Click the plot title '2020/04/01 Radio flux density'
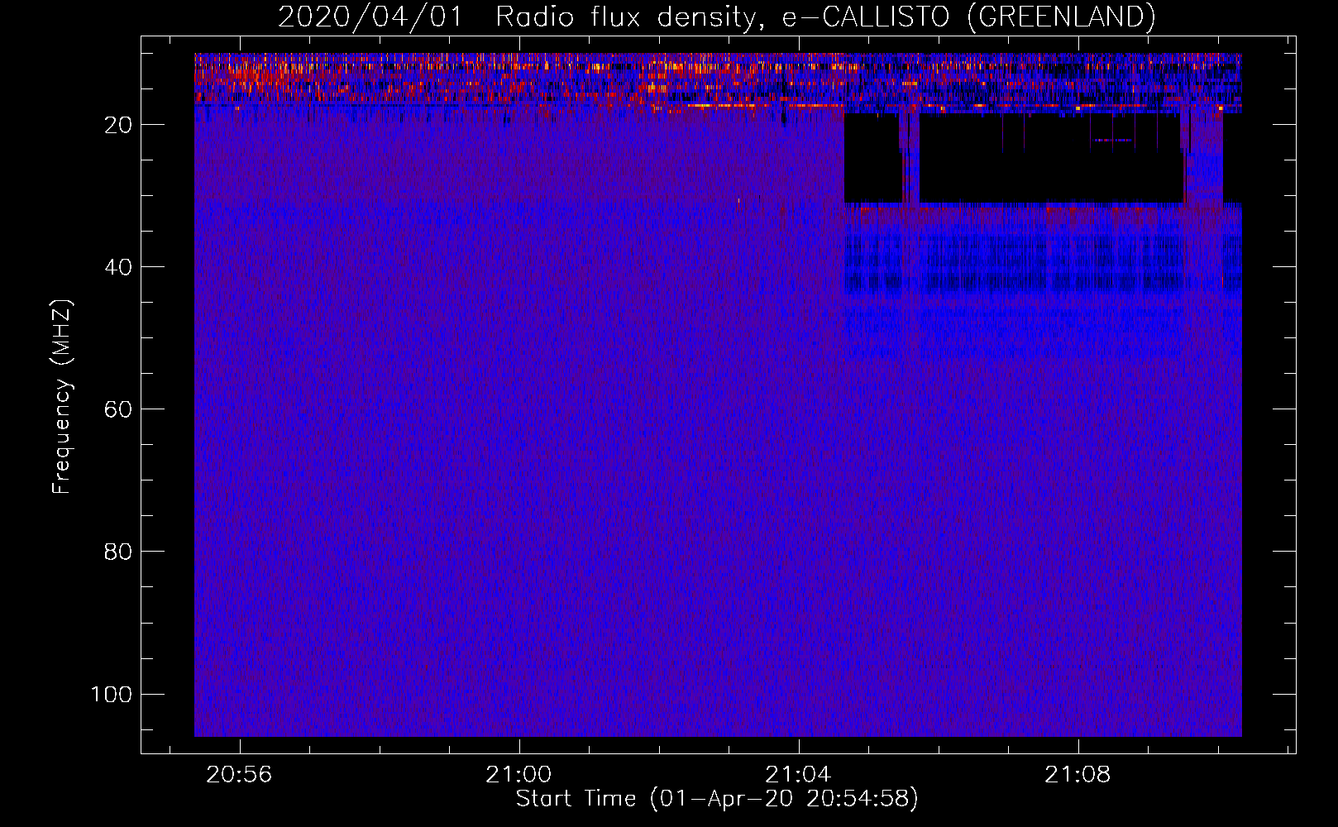Image resolution: width=1338 pixels, height=827 pixels. coord(717,17)
